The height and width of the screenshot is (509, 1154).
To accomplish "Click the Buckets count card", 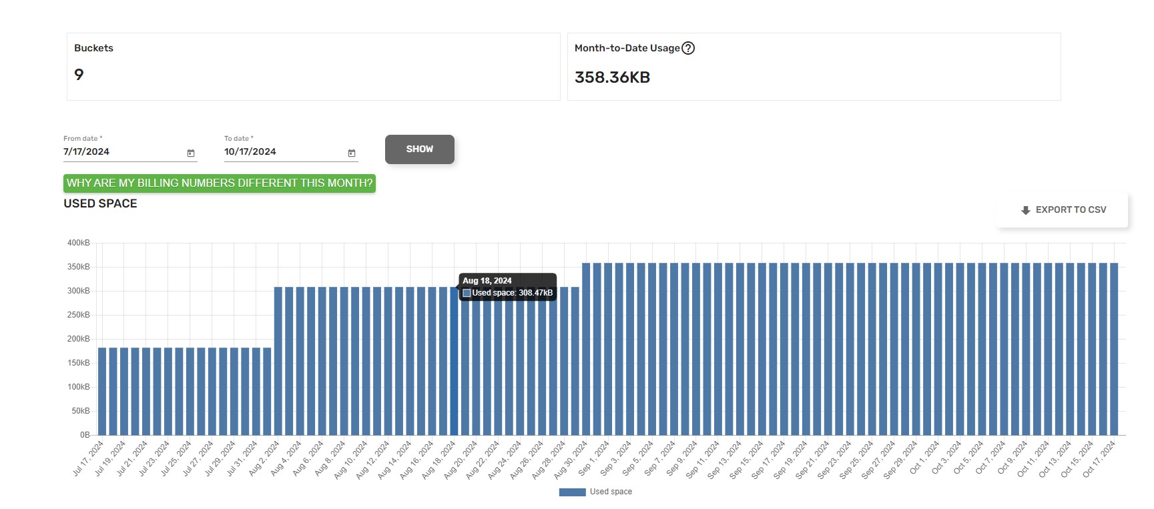I will (313, 67).
